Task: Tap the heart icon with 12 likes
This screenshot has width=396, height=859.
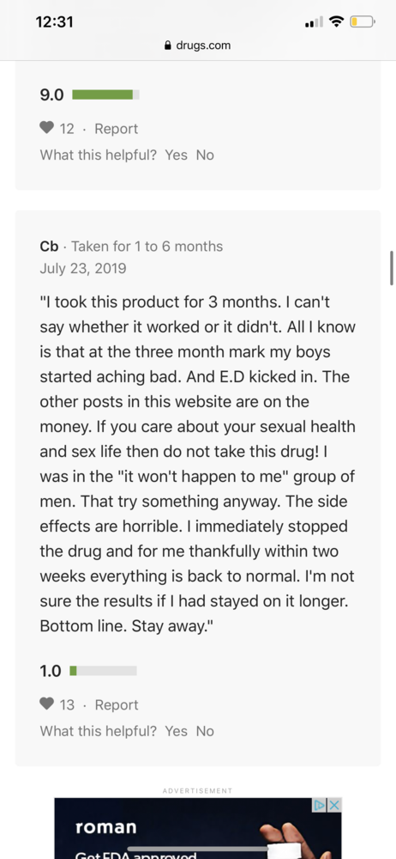Action: pos(47,128)
